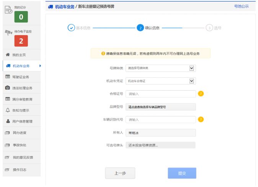Open 告知与提示 menu item
The height and width of the screenshot is (187, 258).
click(x=22, y=110)
